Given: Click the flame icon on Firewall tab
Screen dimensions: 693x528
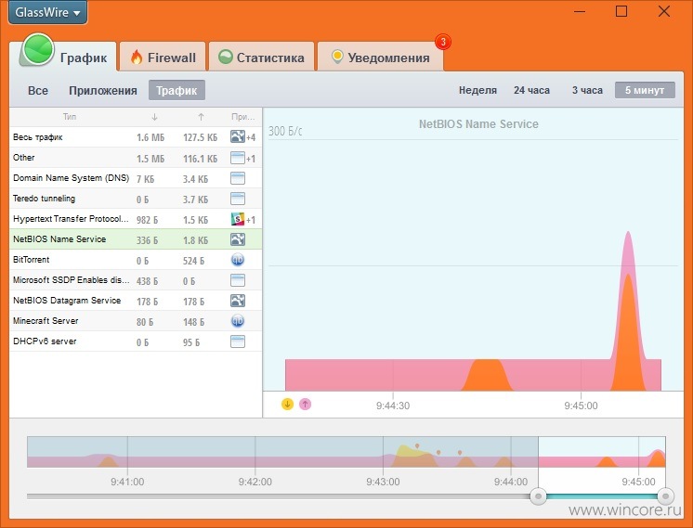Looking at the screenshot, I should point(137,57).
